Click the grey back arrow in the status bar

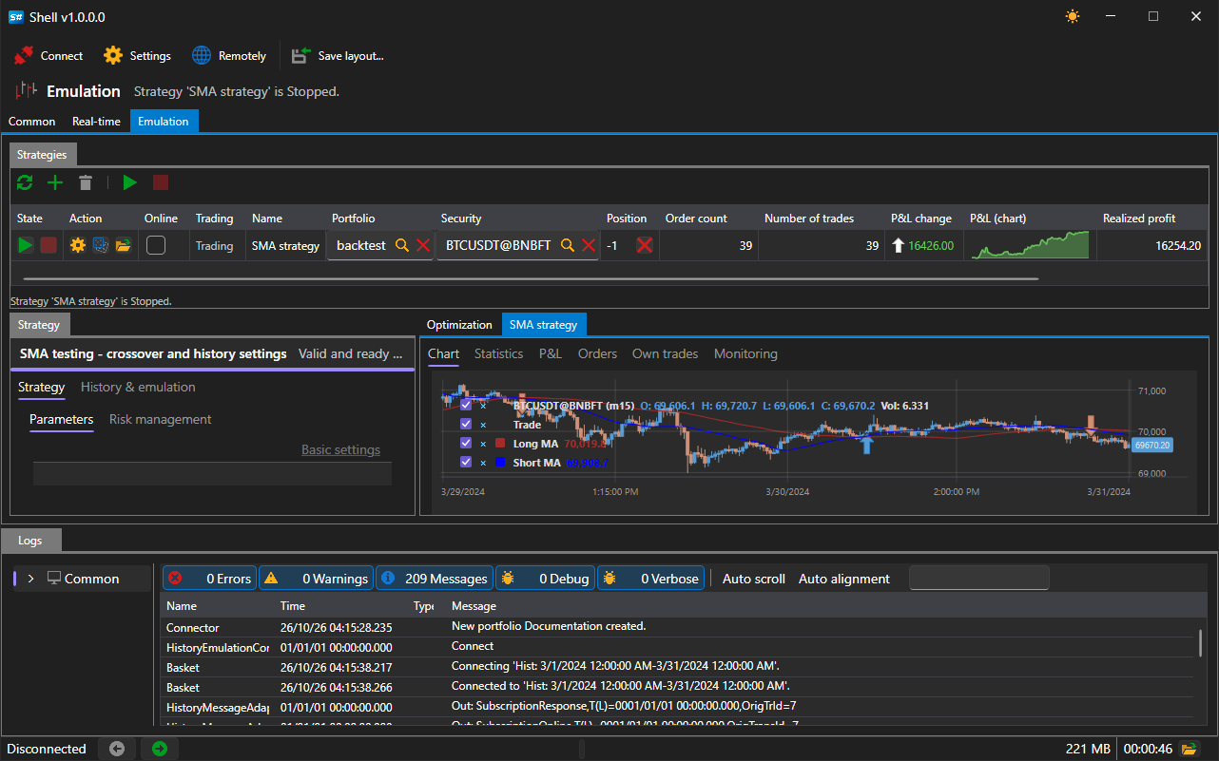point(117,749)
